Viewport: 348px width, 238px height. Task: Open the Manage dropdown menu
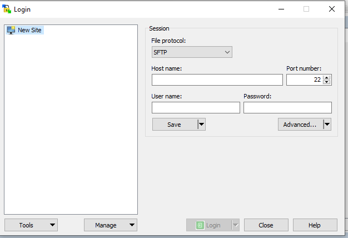[x=111, y=225]
